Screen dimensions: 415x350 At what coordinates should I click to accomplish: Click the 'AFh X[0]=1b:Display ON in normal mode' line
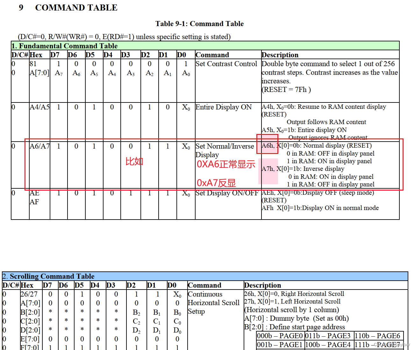[x=320, y=208]
